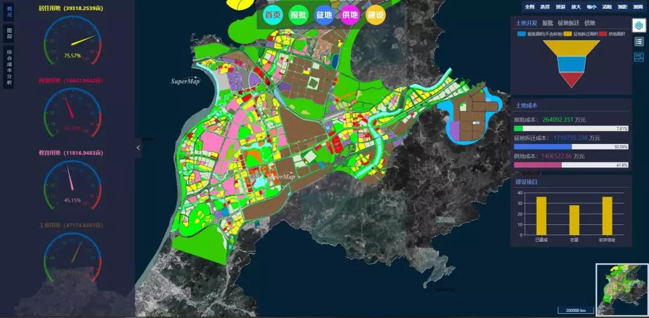Click the overview minimap thumbnail
Screen dimensions: 649x318
tap(621, 289)
